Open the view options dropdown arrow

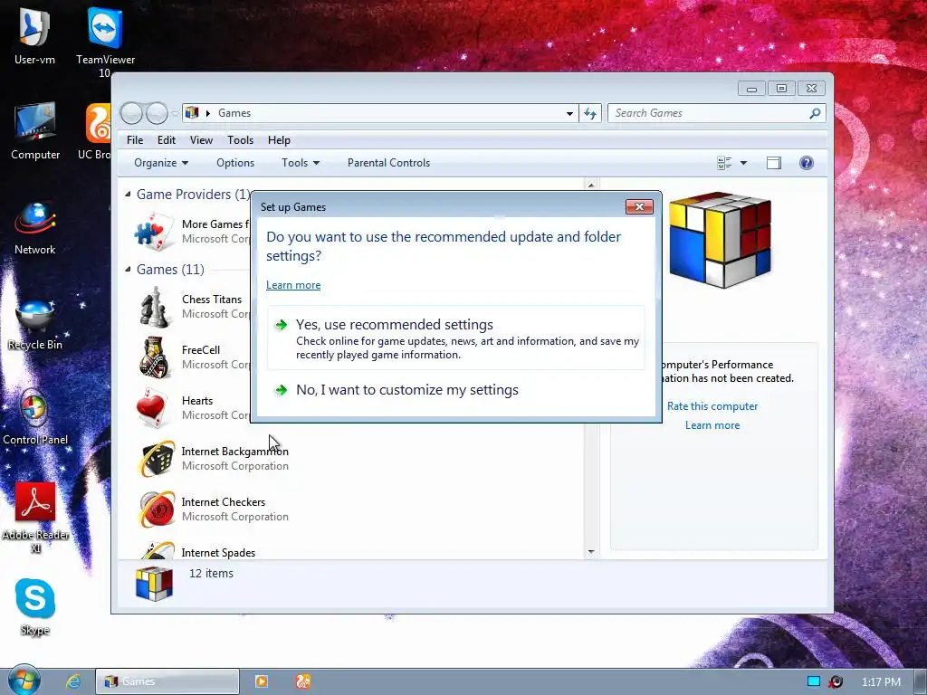(744, 163)
